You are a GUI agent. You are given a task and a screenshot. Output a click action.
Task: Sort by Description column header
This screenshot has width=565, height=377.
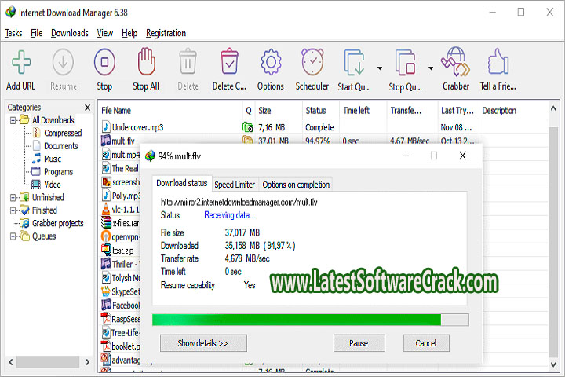point(499,111)
